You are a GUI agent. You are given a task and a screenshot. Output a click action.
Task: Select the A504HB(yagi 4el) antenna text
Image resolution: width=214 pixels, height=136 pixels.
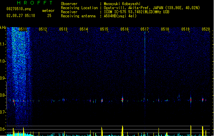point(120,16)
